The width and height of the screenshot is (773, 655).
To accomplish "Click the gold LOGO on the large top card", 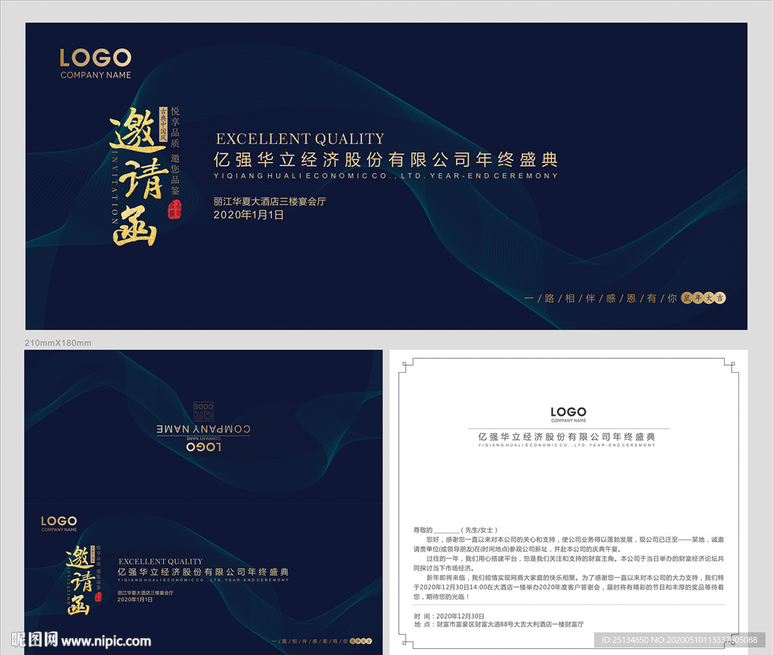I will (x=96, y=57).
